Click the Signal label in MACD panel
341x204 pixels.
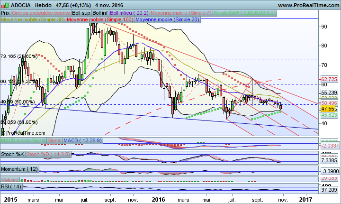pos(54,140)
